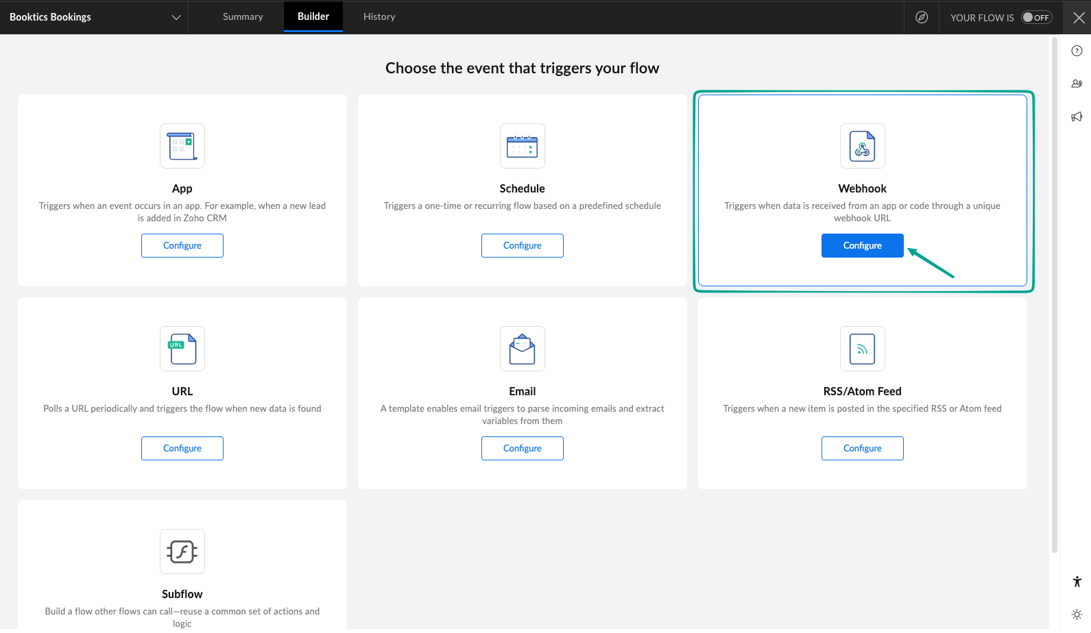Close the flow builder with X
Image resolution: width=1091 pixels, height=633 pixels.
coord(1079,18)
